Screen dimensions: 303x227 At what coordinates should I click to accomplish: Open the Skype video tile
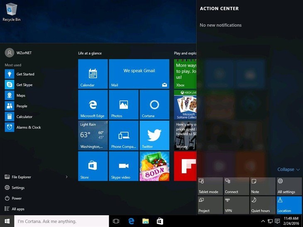124,166
